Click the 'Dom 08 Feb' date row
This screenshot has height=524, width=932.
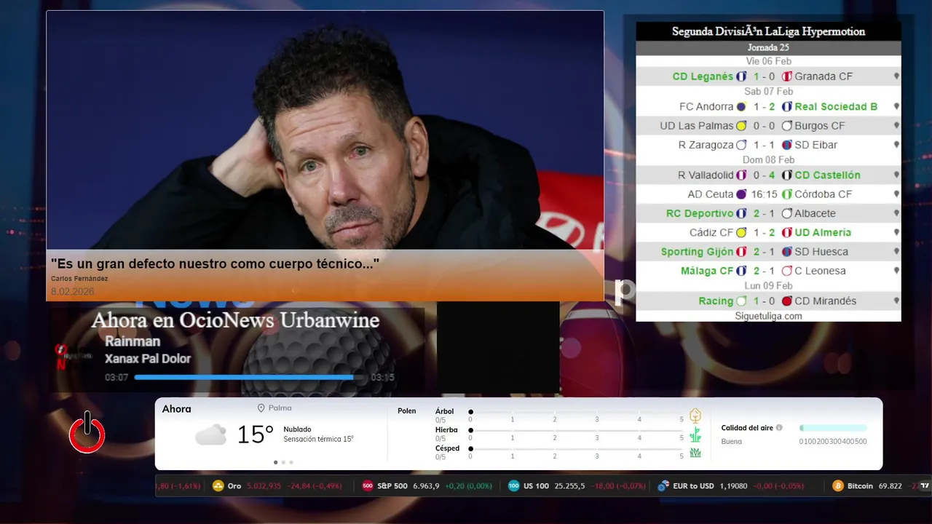coord(768,160)
